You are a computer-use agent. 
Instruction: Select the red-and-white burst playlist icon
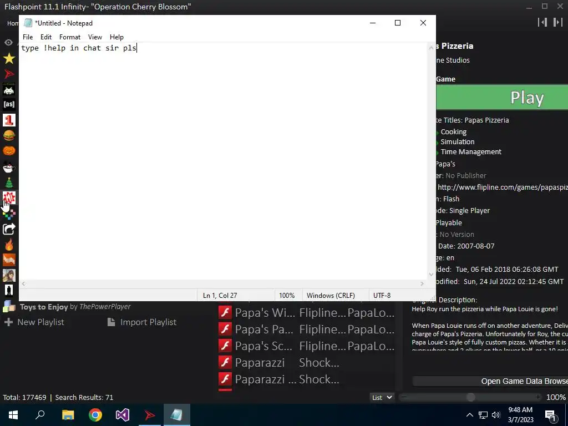9,198
